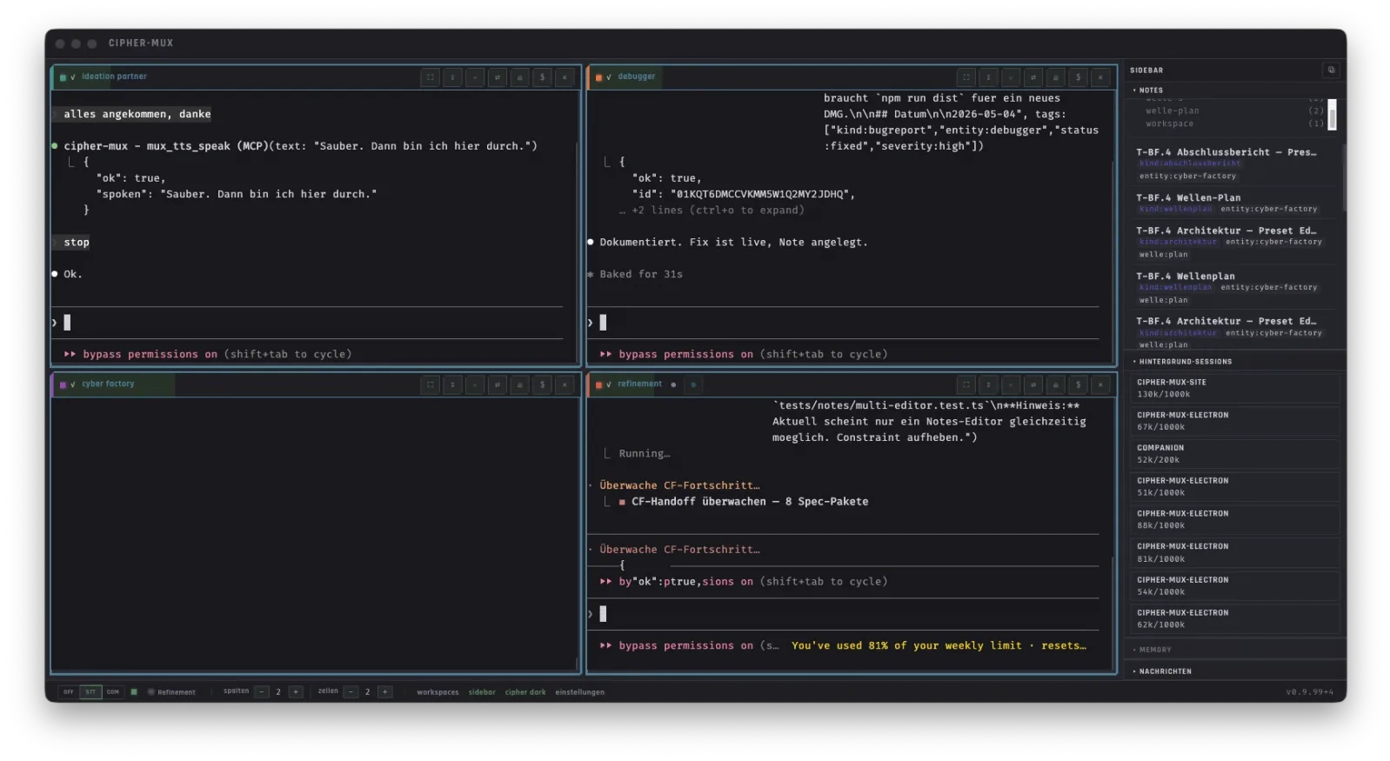Screen dimensions: 1390x761
Task: Click the dollar sign icon in ideation partner pane
Action: pyautogui.click(x=543, y=77)
